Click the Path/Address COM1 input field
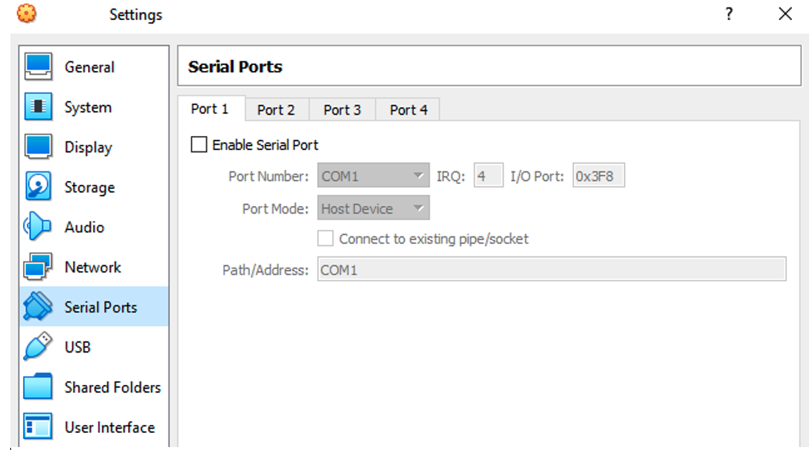 (552, 270)
